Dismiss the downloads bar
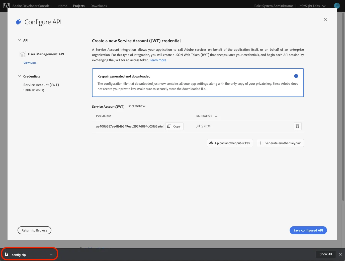345x261 pixels. (x=340, y=254)
